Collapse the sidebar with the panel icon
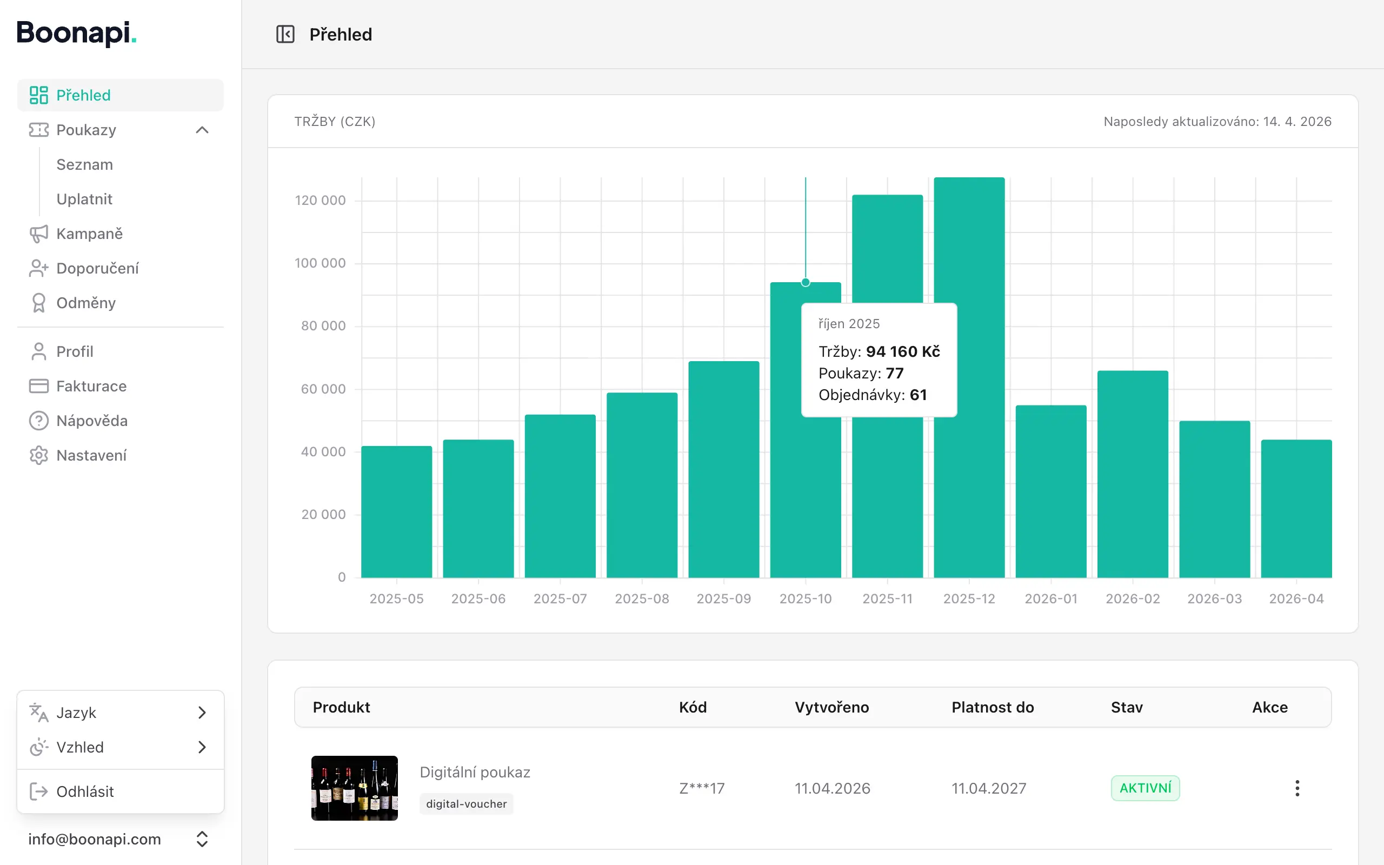Viewport: 1384px width, 865px height. [286, 34]
